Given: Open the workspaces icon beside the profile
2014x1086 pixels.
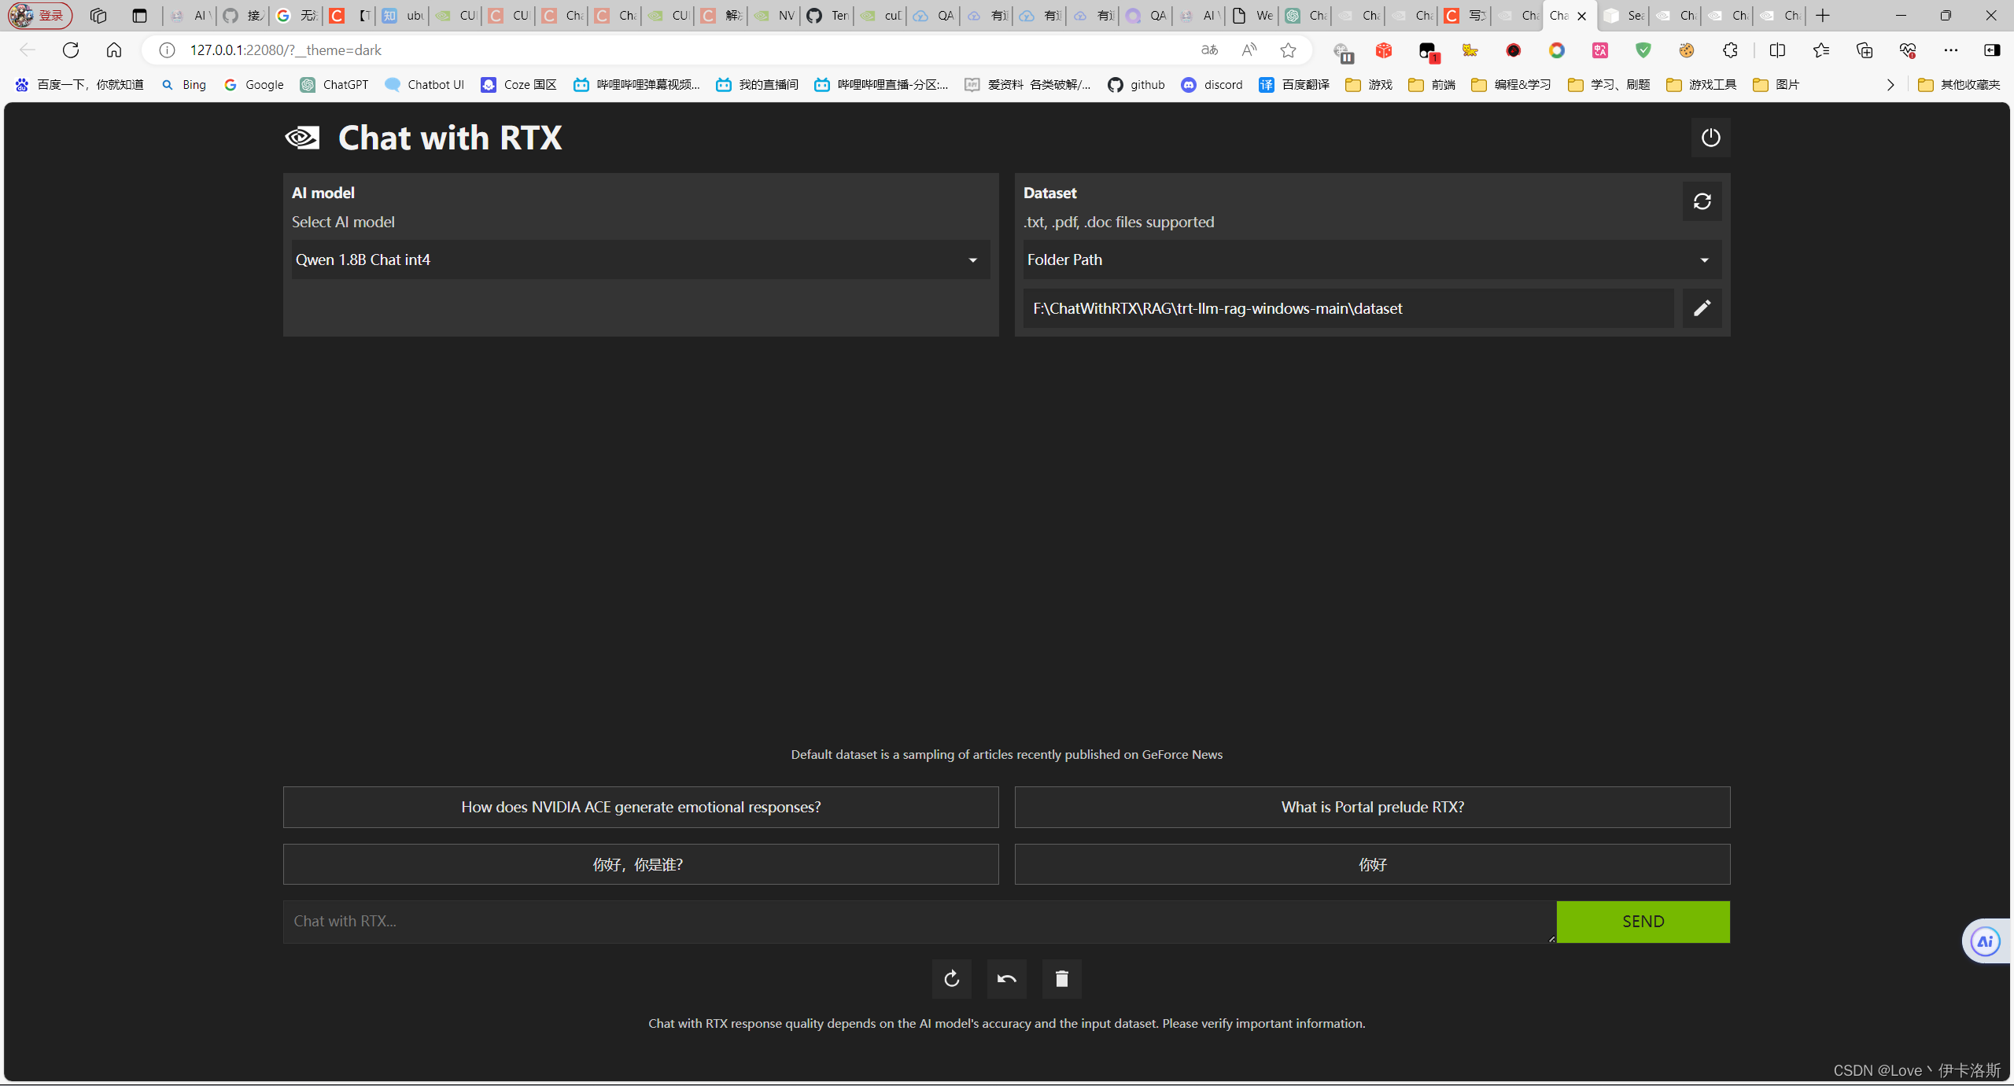Looking at the screenshot, I should point(98,16).
